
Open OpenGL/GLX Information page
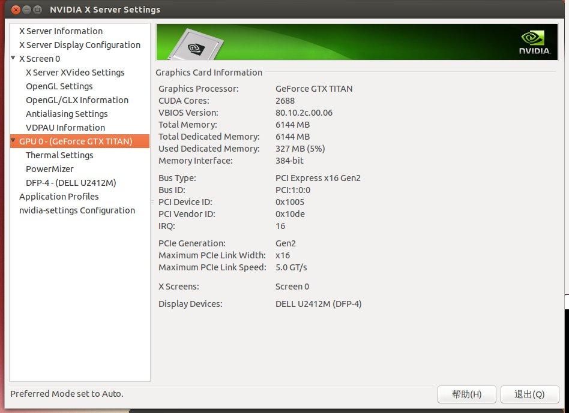tap(77, 100)
